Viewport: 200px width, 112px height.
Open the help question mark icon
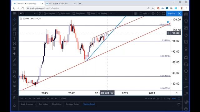click(186, 109)
